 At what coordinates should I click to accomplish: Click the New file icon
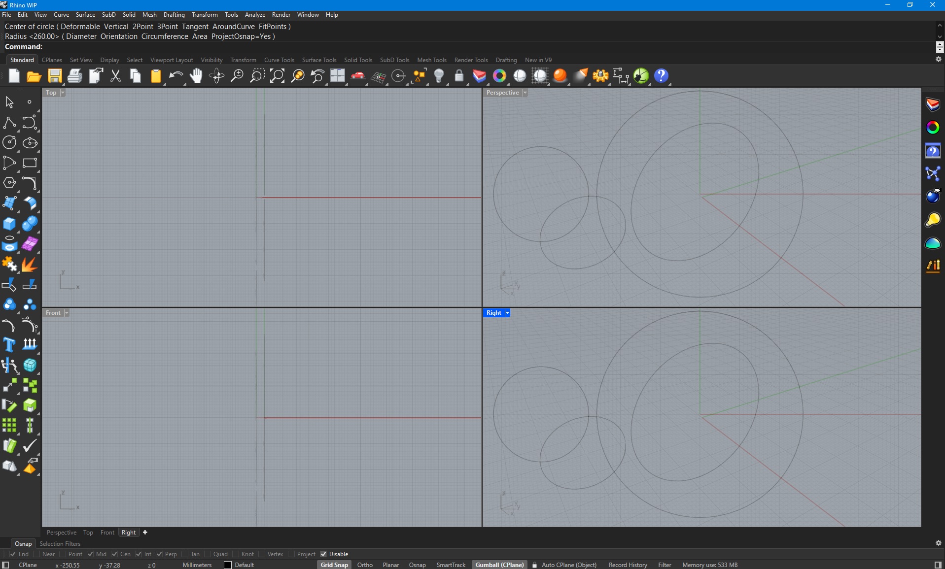14,76
